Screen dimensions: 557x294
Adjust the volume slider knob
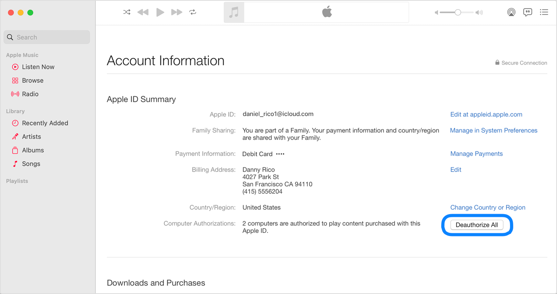458,13
